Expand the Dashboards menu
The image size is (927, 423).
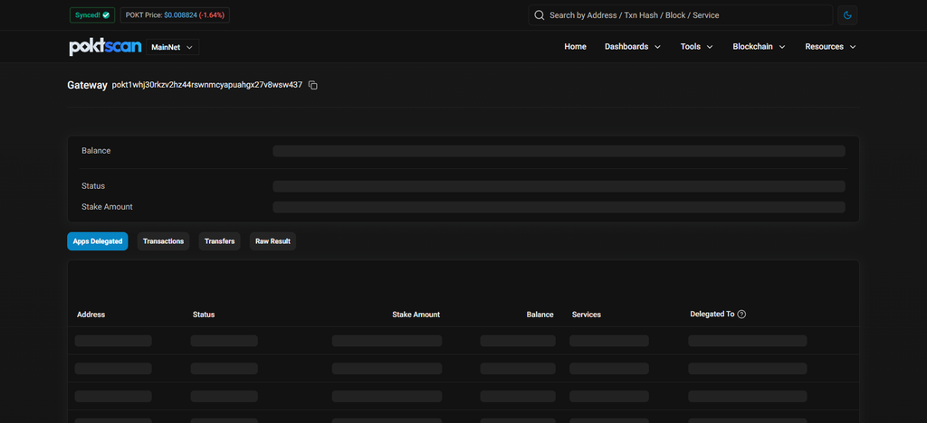[x=633, y=47]
